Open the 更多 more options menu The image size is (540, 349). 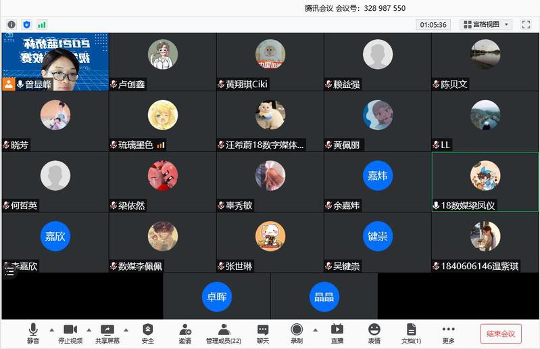[448, 333]
